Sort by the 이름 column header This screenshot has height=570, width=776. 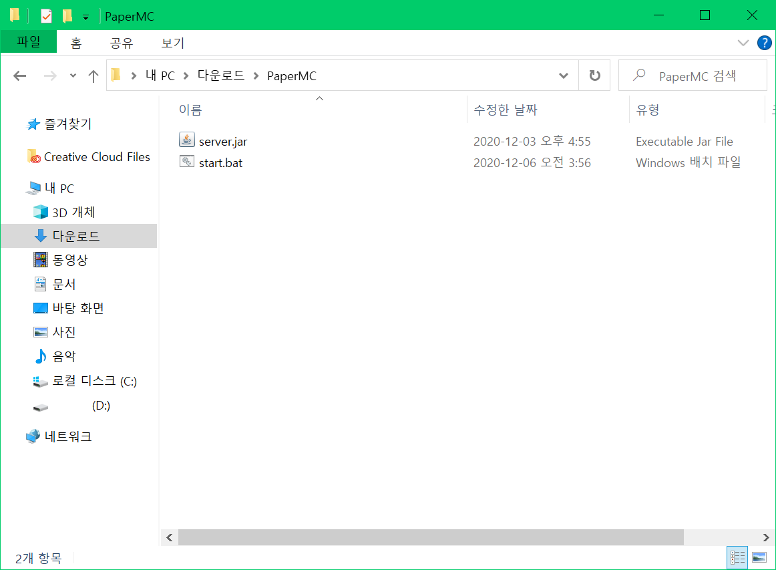click(x=190, y=110)
